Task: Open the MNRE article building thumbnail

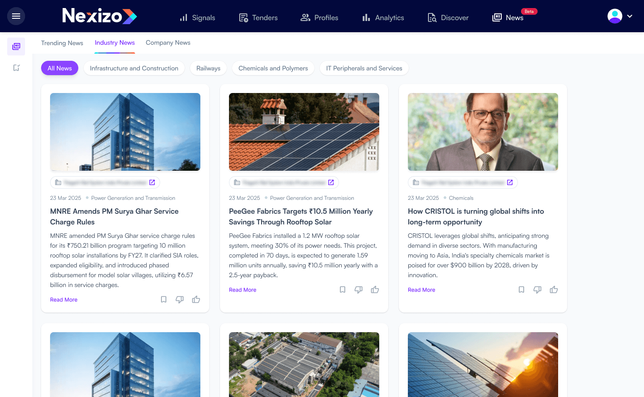Action: 125,132
